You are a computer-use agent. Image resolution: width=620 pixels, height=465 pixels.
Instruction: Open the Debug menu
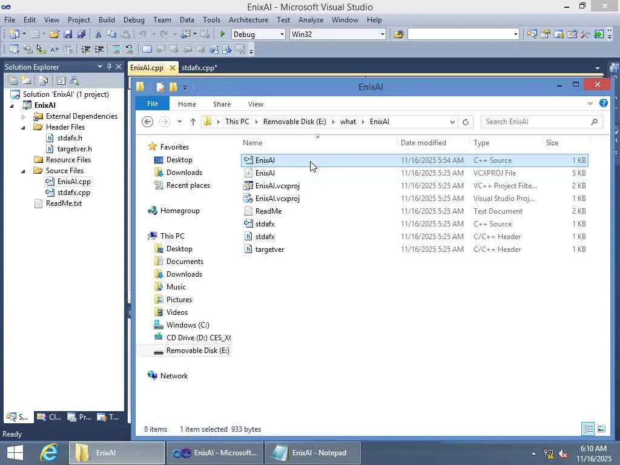(134, 20)
